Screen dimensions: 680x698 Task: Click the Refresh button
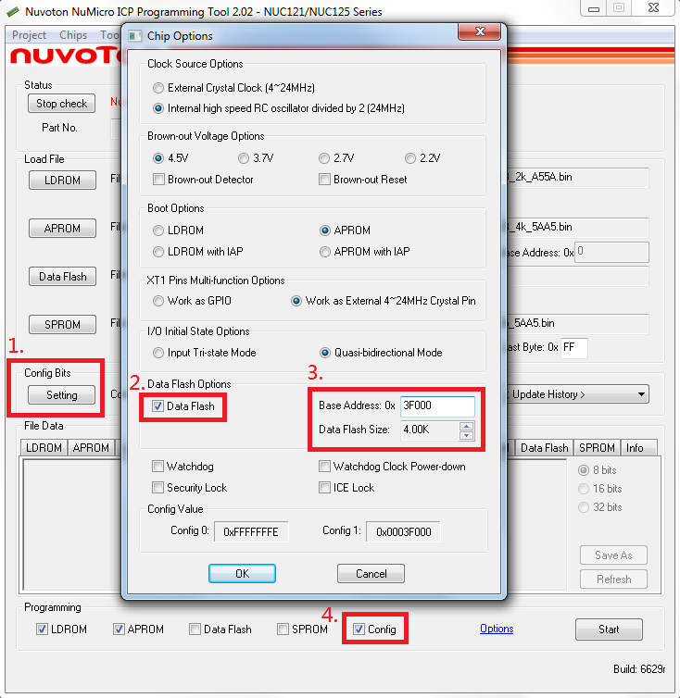[613, 580]
